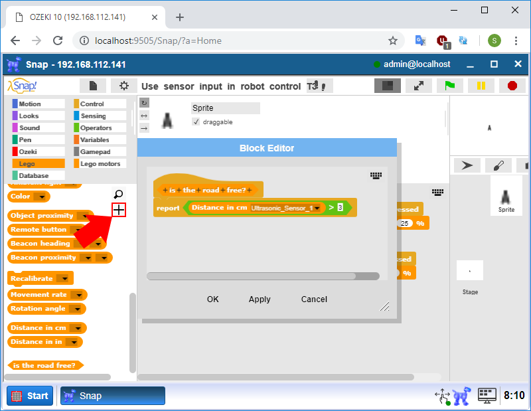Image resolution: width=531 pixels, height=411 pixels.
Task: Toggle the draggable checkbox
Action: click(x=196, y=122)
